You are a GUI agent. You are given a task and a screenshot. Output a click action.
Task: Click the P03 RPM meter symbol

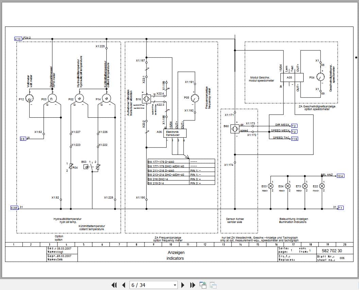click(52, 99)
